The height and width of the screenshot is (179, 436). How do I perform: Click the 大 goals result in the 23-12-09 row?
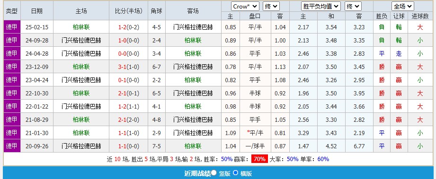pyautogui.click(x=420, y=67)
